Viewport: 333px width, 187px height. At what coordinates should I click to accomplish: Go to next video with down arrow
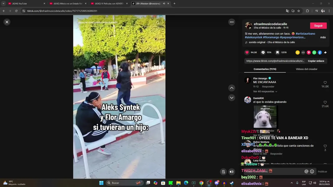[232, 98]
